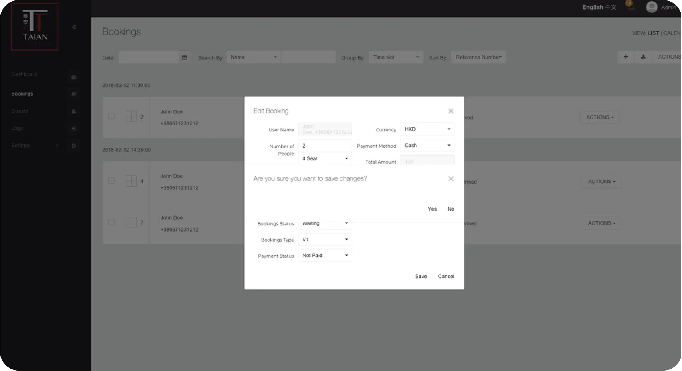
Task: Click the Settings gear icon in sidebar
Action: click(74, 146)
